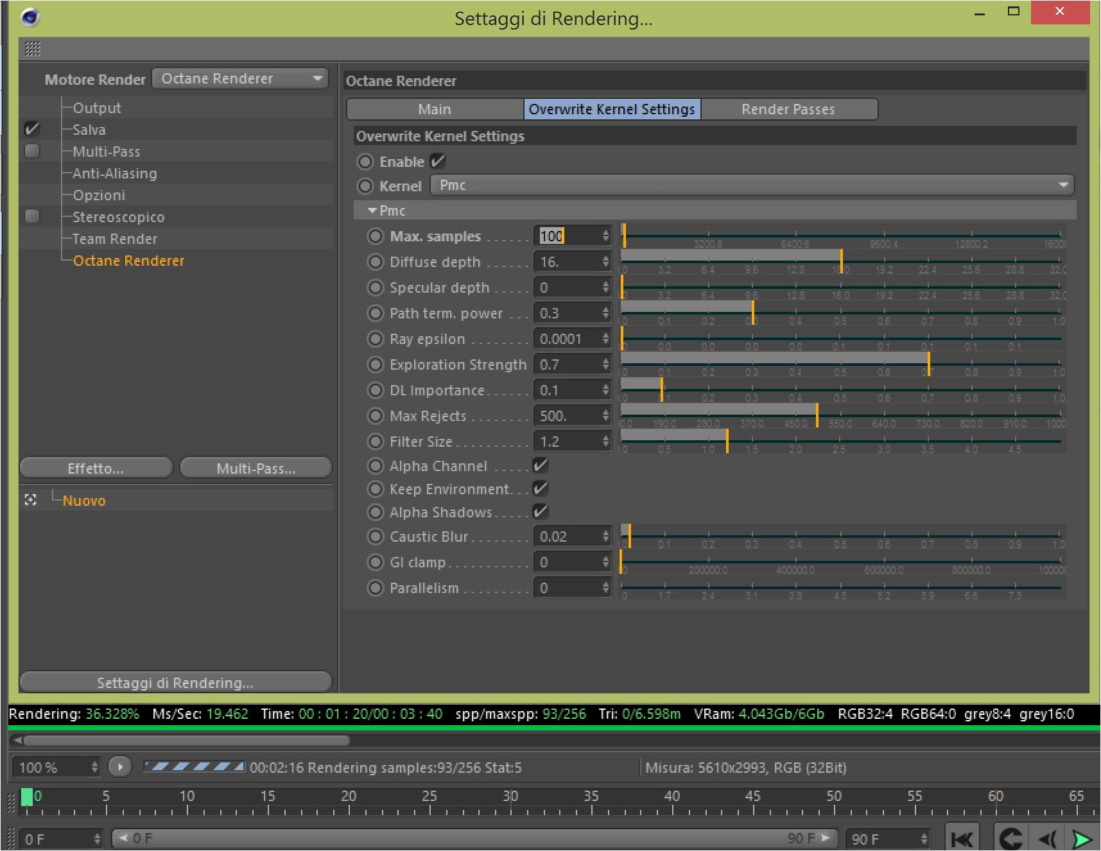Select Opzioni in the settings tree
1101x851 pixels.
pos(99,195)
